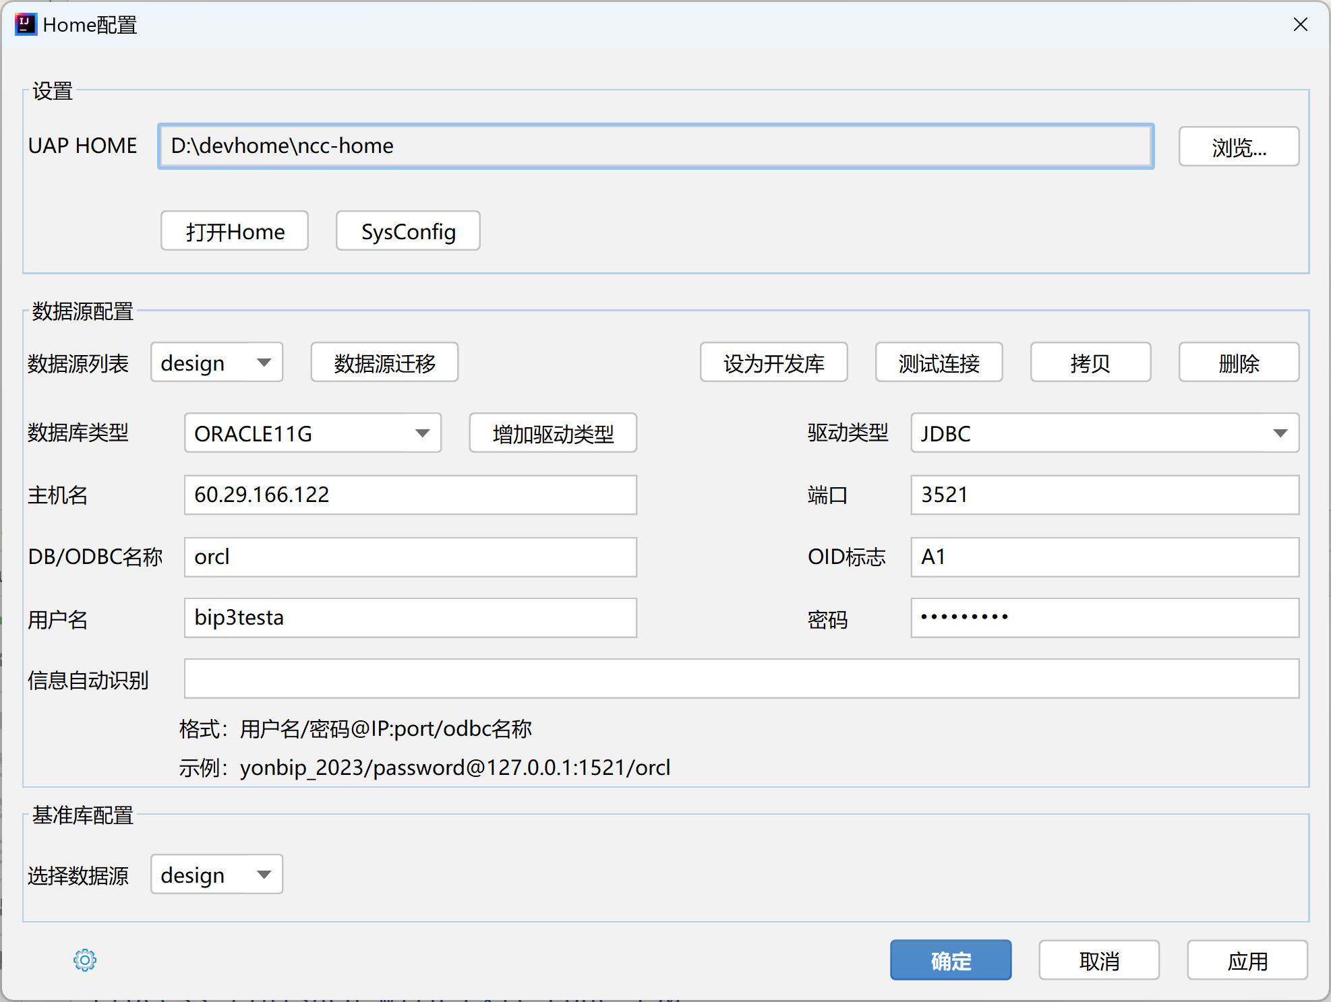
Task: Click the IntelliJ logo in title bar
Action: [25, 24]
